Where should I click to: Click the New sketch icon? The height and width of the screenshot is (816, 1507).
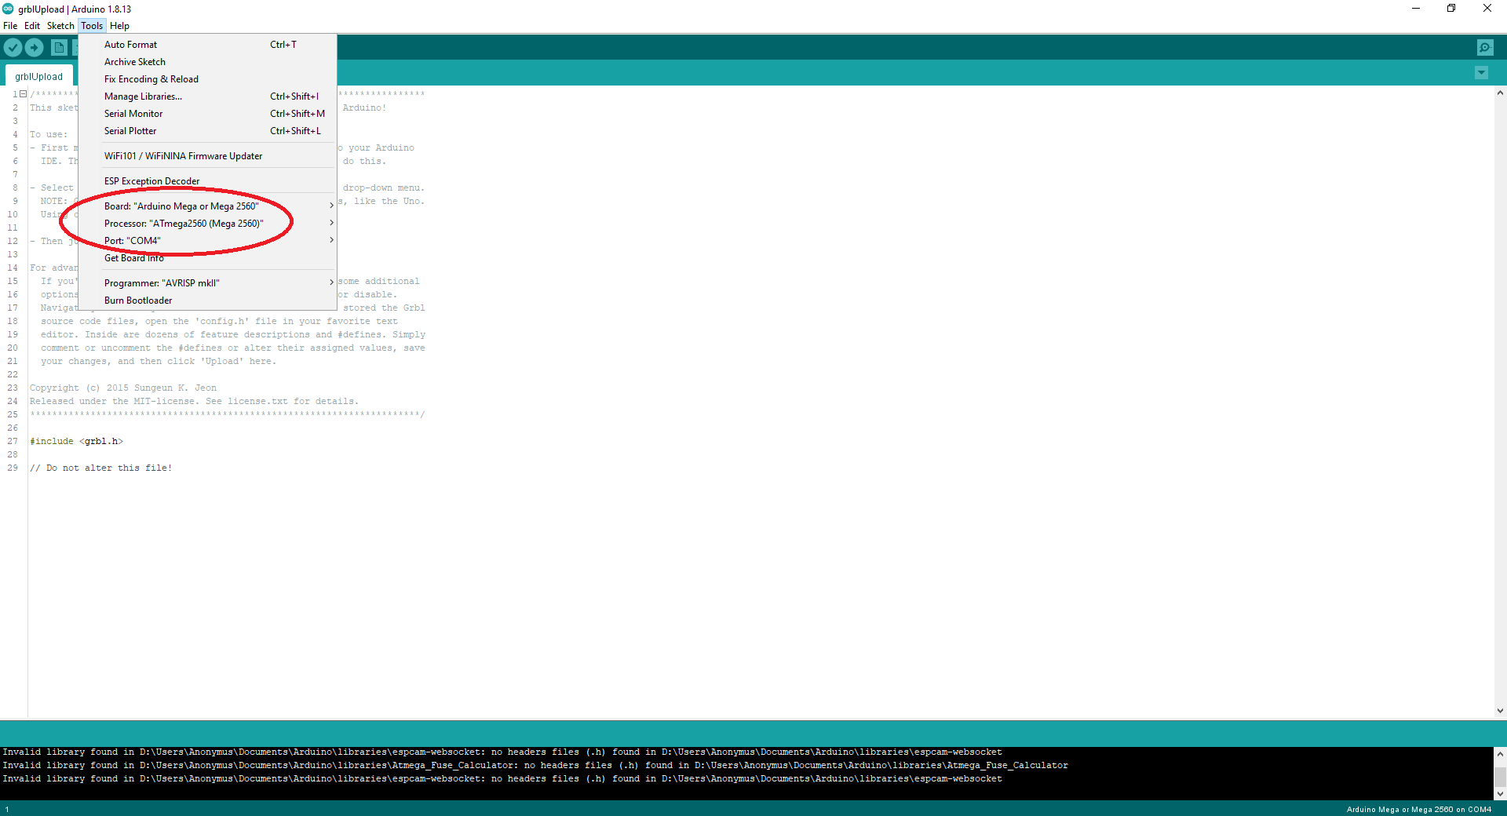[59, 48]
